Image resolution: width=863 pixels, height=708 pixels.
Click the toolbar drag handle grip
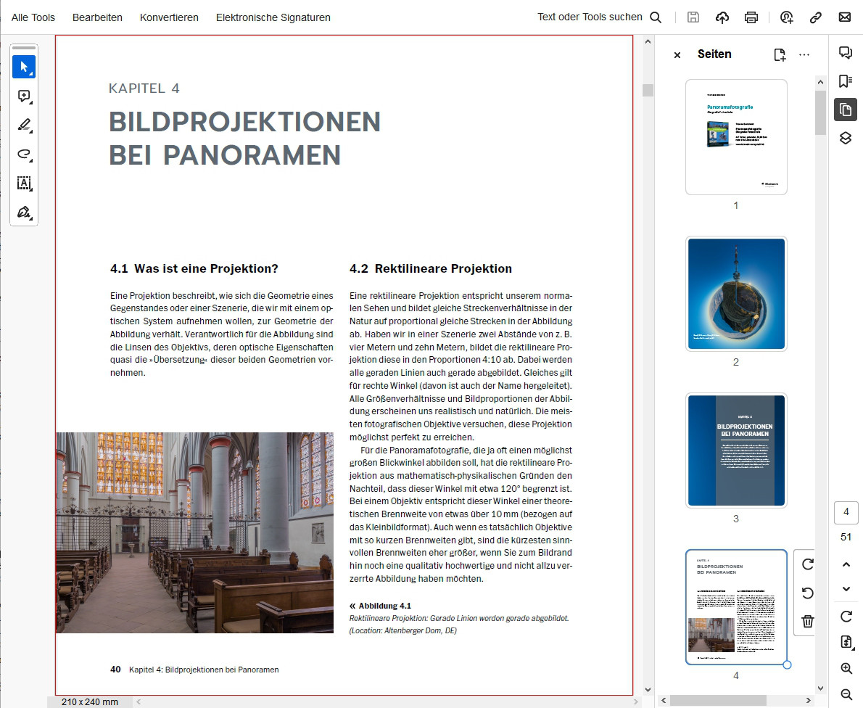(24, 48)
